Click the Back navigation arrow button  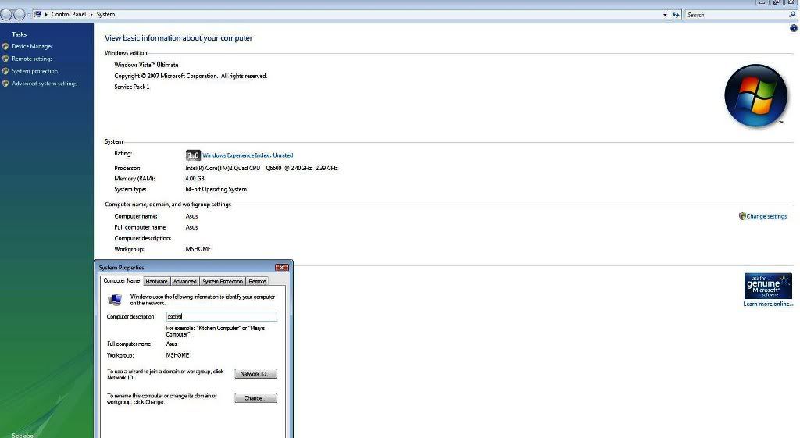point(6,15)
